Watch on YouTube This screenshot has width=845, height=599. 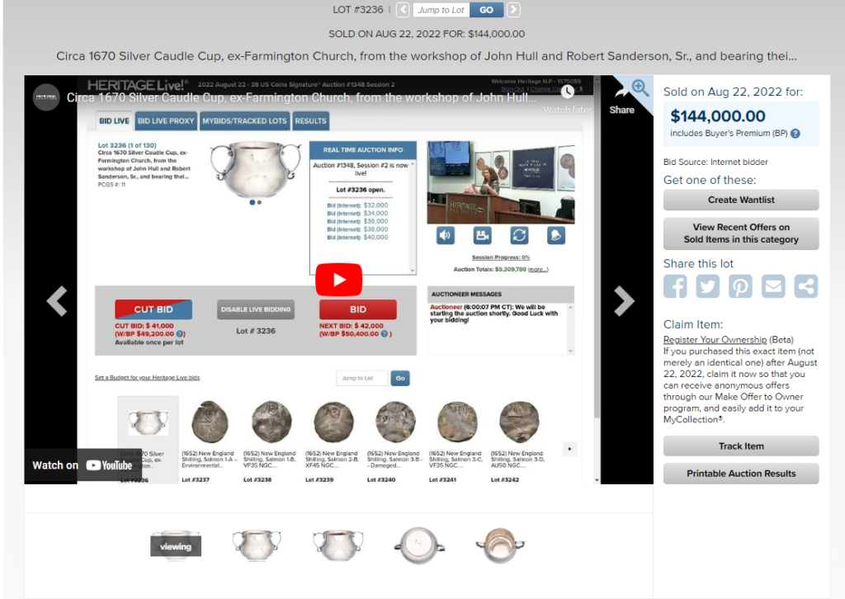(82, 465)
